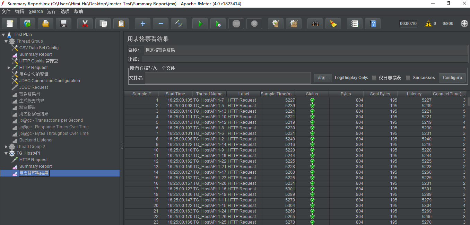Sort by Status column header
This screenshot has width=470, height=225.
pos(312,94)
